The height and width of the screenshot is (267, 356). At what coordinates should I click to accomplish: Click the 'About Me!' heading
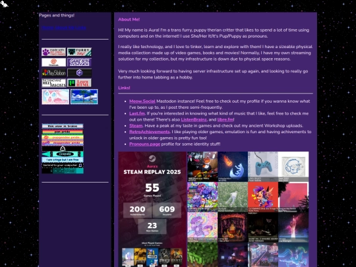click(x=129, y=20)
